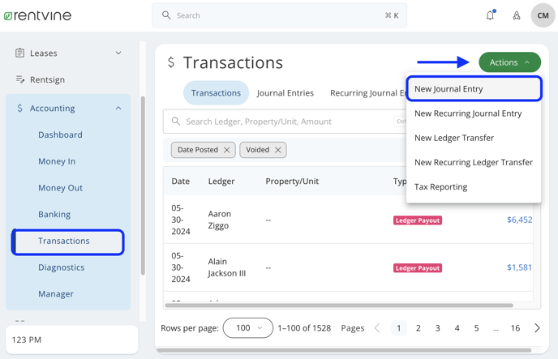
Task: Open the CM user avatar menu
Action: (x=543, y=15)
